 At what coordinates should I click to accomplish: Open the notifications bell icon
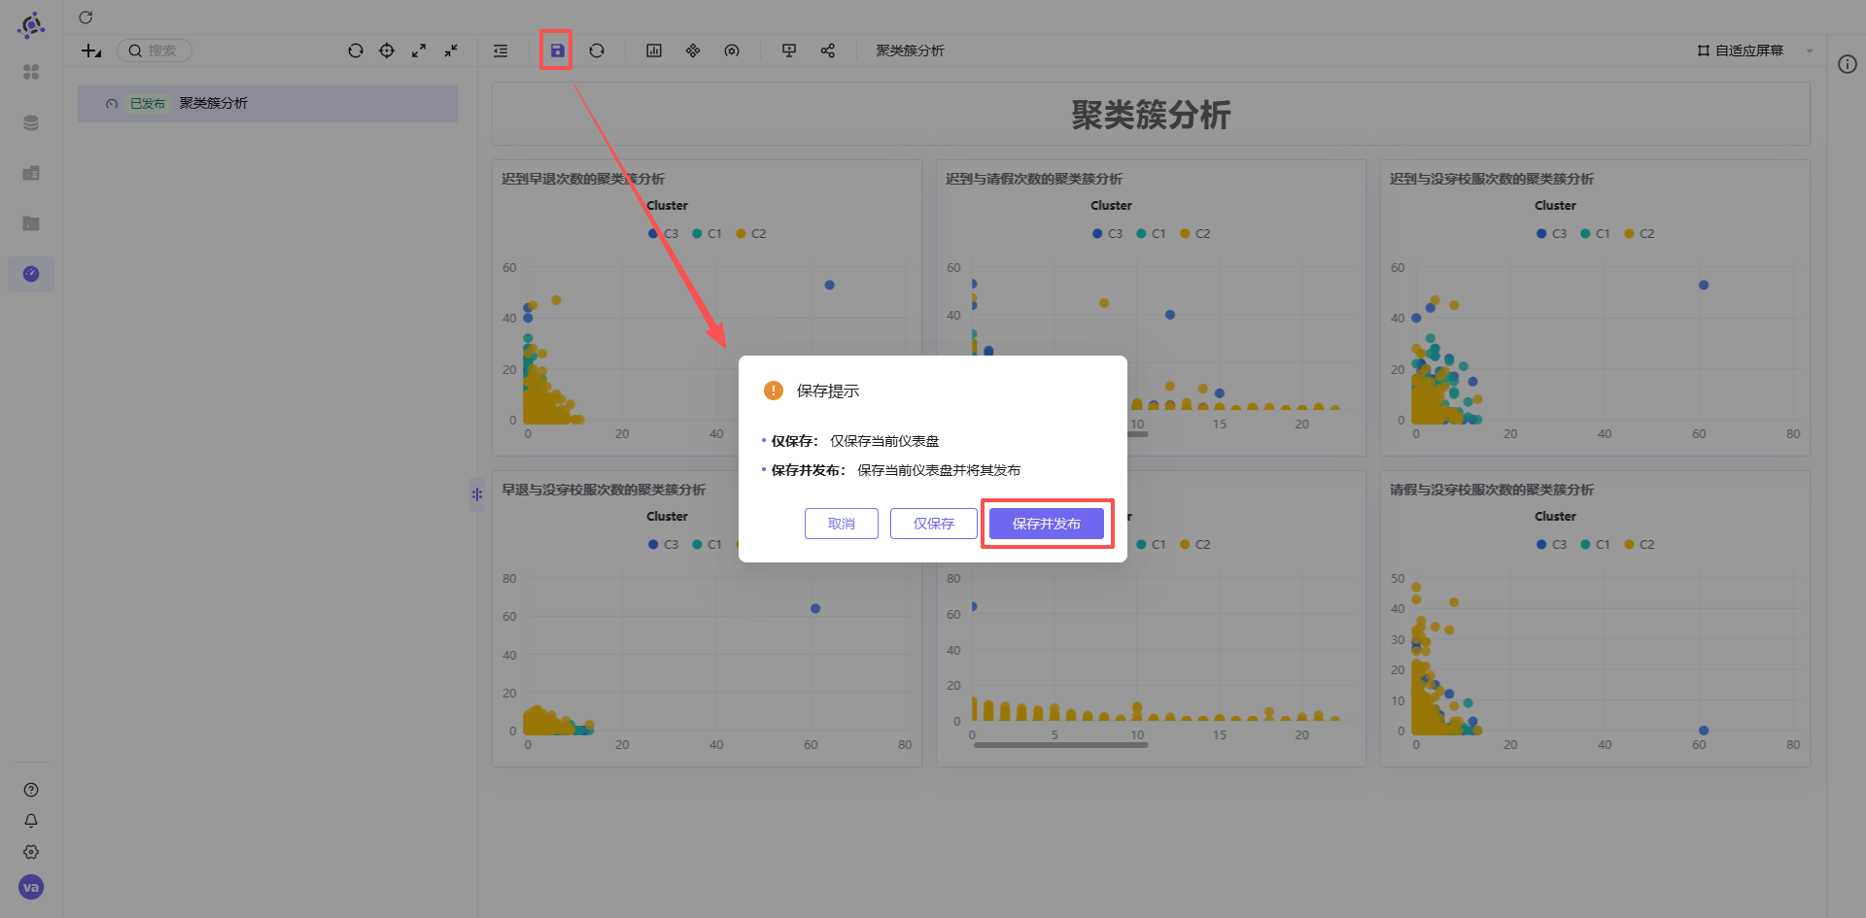click(x=31, y=821)
